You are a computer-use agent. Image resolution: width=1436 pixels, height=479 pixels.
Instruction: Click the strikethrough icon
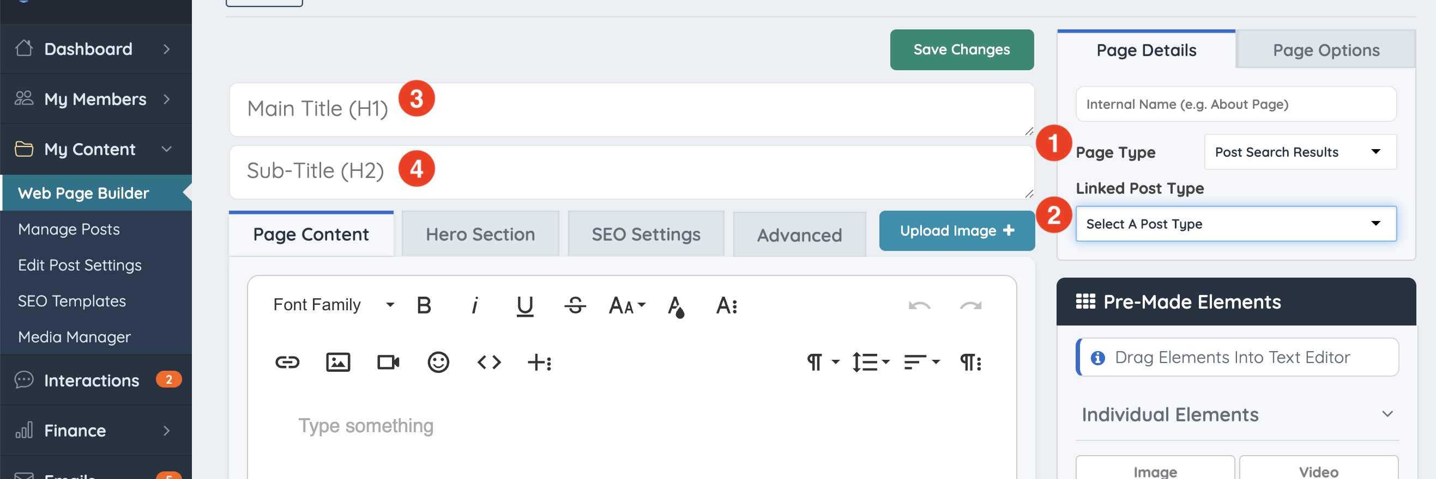click(575, 305)
